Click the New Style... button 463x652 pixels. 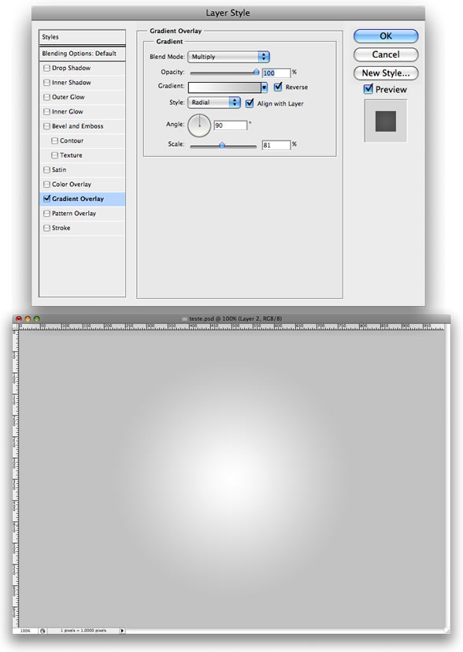386,73
